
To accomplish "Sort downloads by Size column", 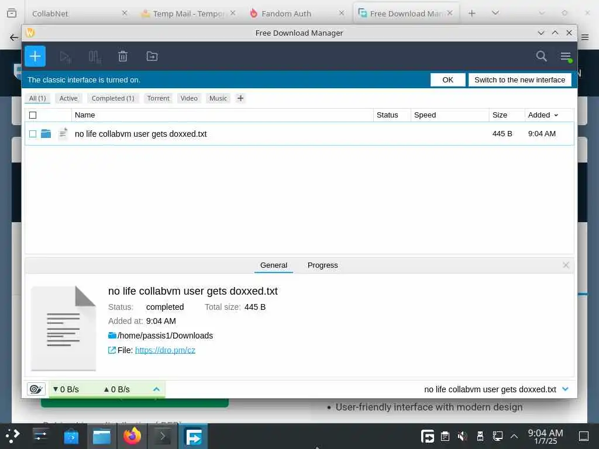I will [x=507, y=115].
